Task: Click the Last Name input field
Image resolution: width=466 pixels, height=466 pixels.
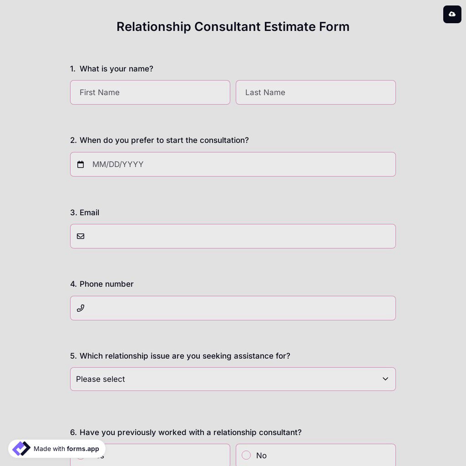Action: coord(315,92)
